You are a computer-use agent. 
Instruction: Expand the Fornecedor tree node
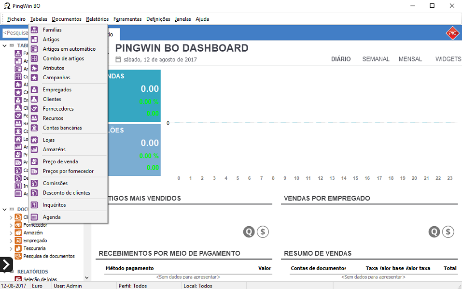tap(11, 225)
